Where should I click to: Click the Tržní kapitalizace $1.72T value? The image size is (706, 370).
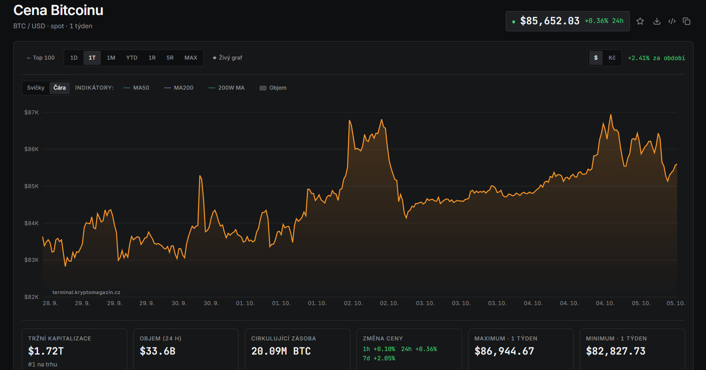pos(46,351)
